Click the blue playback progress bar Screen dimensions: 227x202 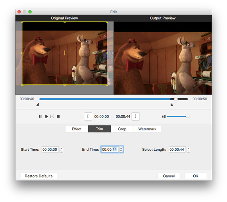point(105,99)
